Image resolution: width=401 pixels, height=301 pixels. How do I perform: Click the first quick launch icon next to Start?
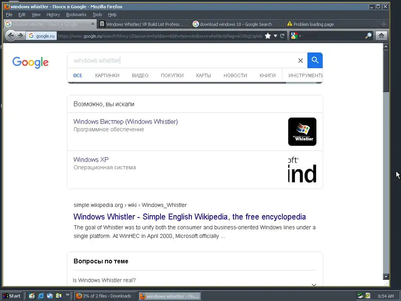32,296
